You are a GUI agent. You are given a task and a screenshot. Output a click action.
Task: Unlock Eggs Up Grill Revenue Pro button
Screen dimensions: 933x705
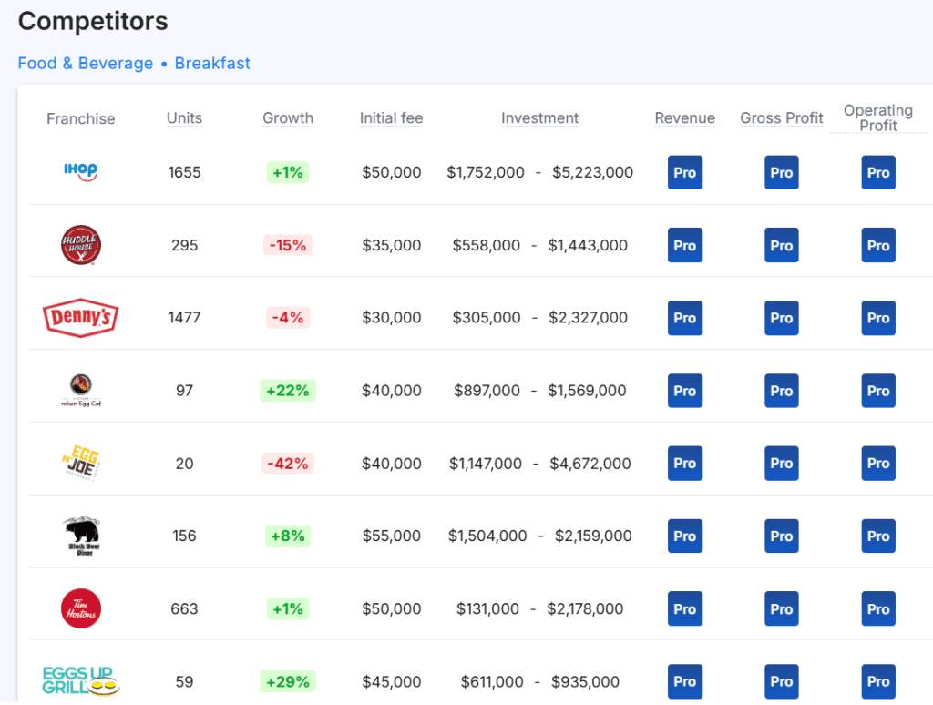click(x=685, y=681)
